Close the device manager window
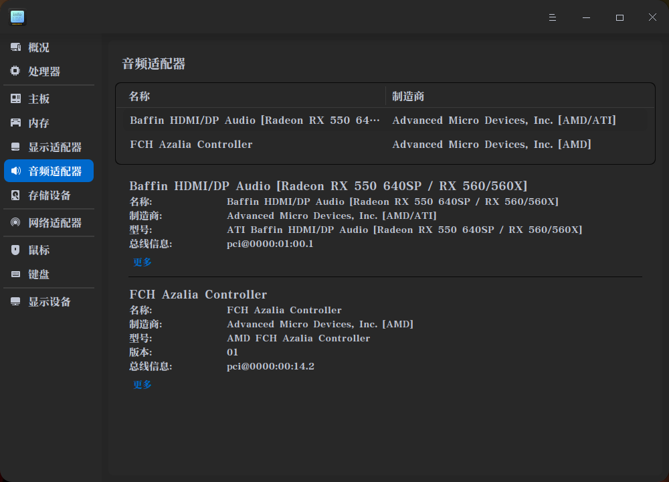This screenshot has width=669, height=482. pyautogui.click(x=652, y=17)
